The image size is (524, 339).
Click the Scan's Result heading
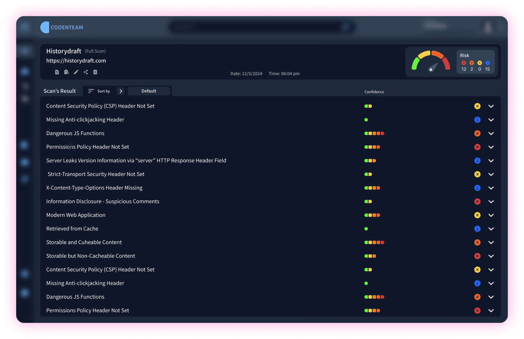click(60, 91)
